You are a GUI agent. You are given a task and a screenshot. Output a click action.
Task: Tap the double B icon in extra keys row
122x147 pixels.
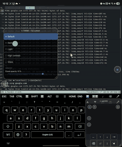tap(95, 96)
